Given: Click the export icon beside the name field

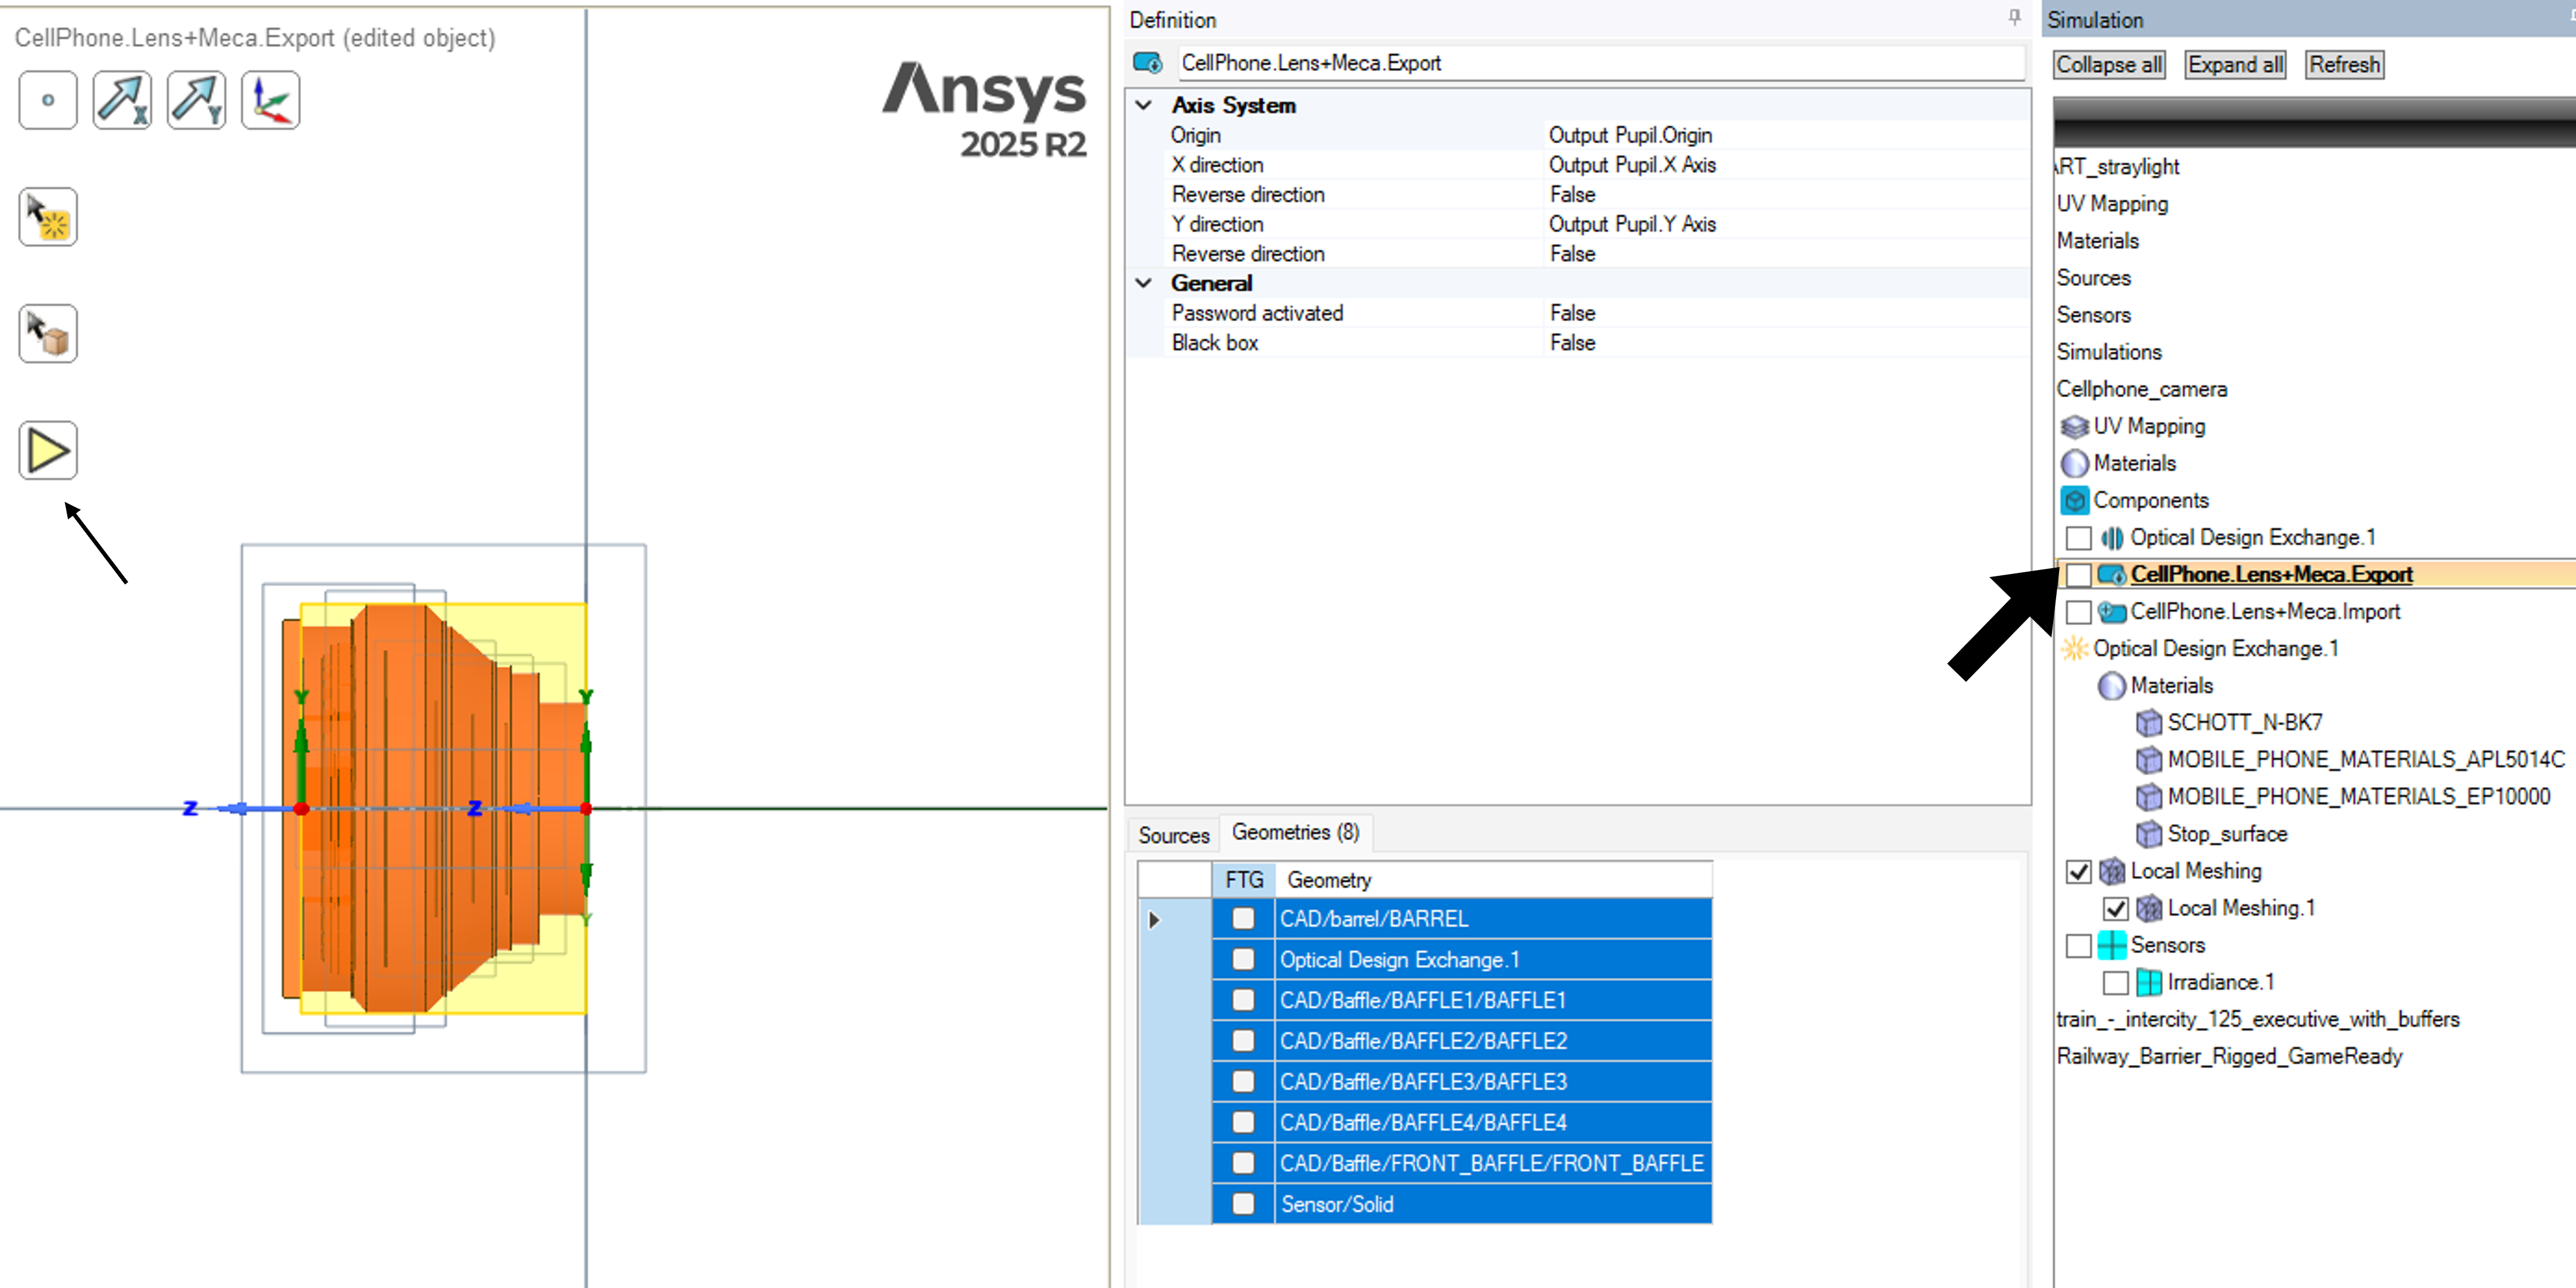Looking at the screenshot, I should 1147,63.
